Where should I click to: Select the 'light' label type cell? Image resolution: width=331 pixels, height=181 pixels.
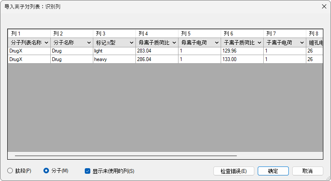pos(114,51)
